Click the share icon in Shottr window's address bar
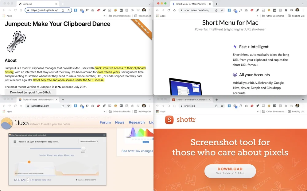 tap(216, 106)
